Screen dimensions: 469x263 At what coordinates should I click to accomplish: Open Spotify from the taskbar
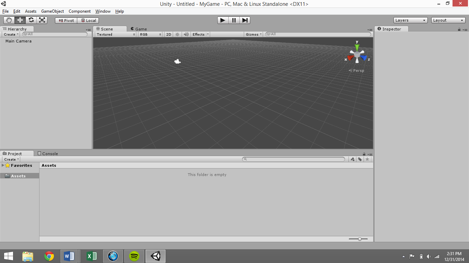[134, 256]
